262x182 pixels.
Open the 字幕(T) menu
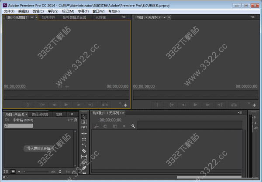tap(83, 11)
